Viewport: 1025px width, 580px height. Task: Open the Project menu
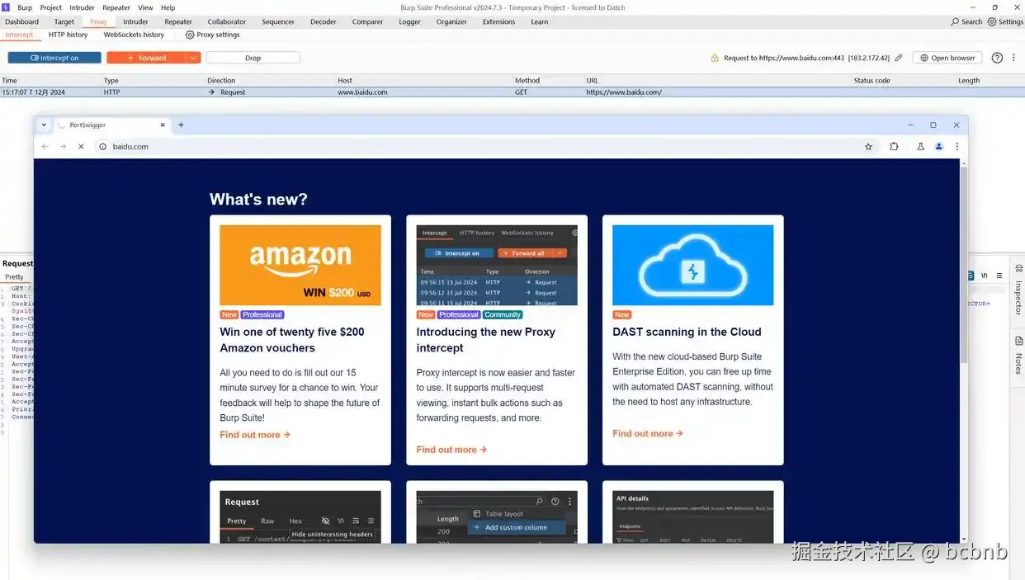coord(51,7)
